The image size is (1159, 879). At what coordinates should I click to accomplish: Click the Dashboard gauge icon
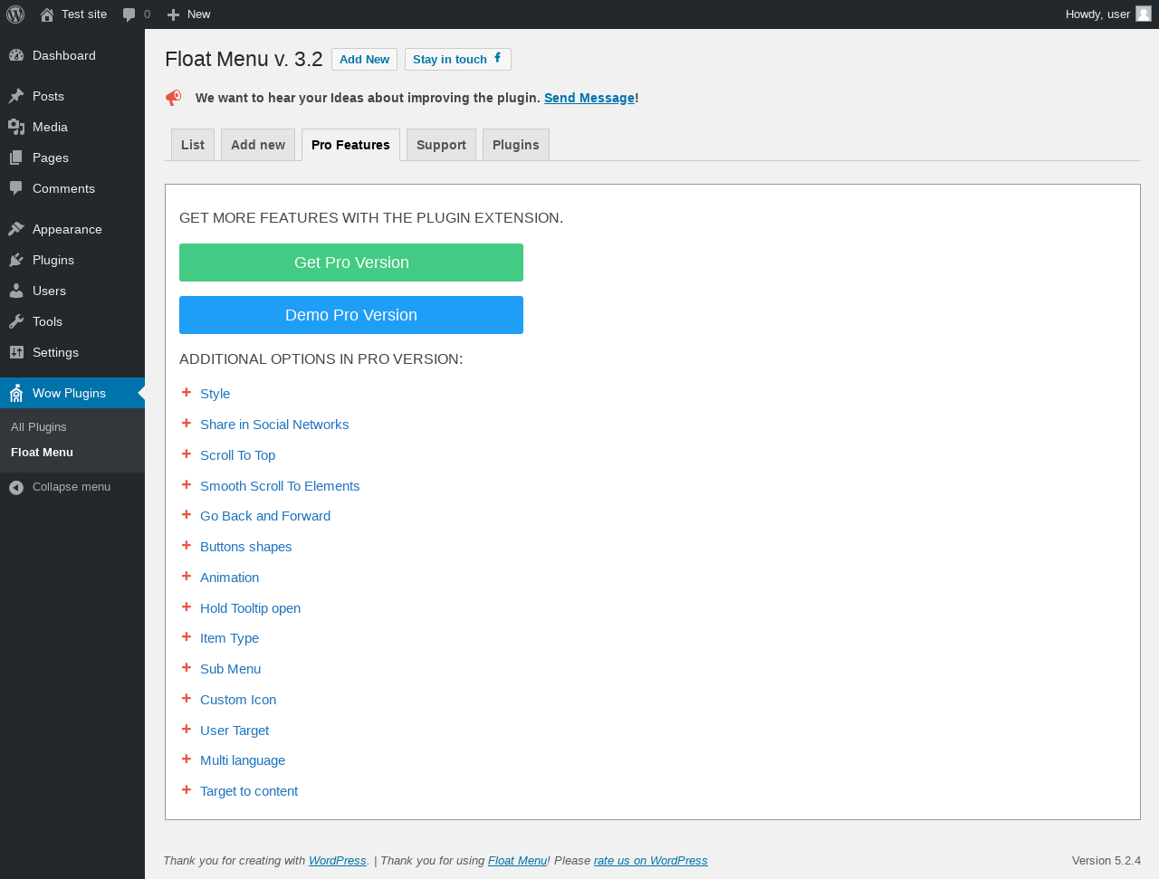[x=16, y=55]
